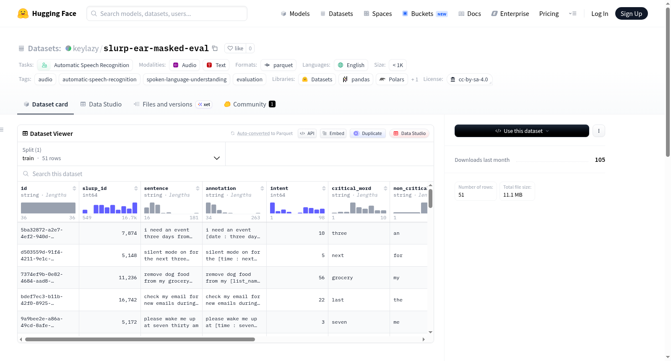The image size is (671, 361).
Task: Open the Files and versions tab
Action: 173,104
